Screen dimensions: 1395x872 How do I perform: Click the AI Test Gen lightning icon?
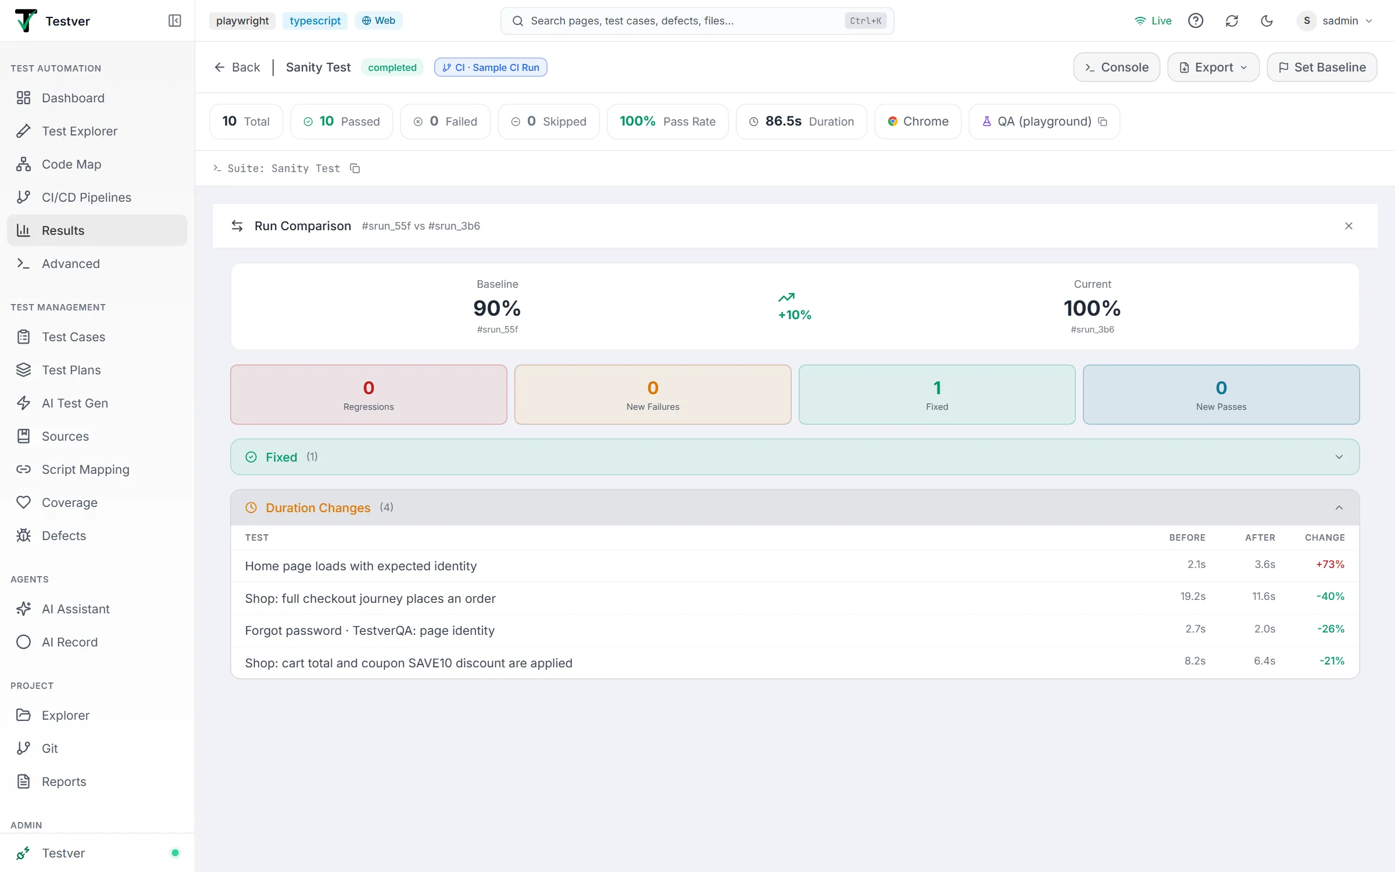[23, 403]
